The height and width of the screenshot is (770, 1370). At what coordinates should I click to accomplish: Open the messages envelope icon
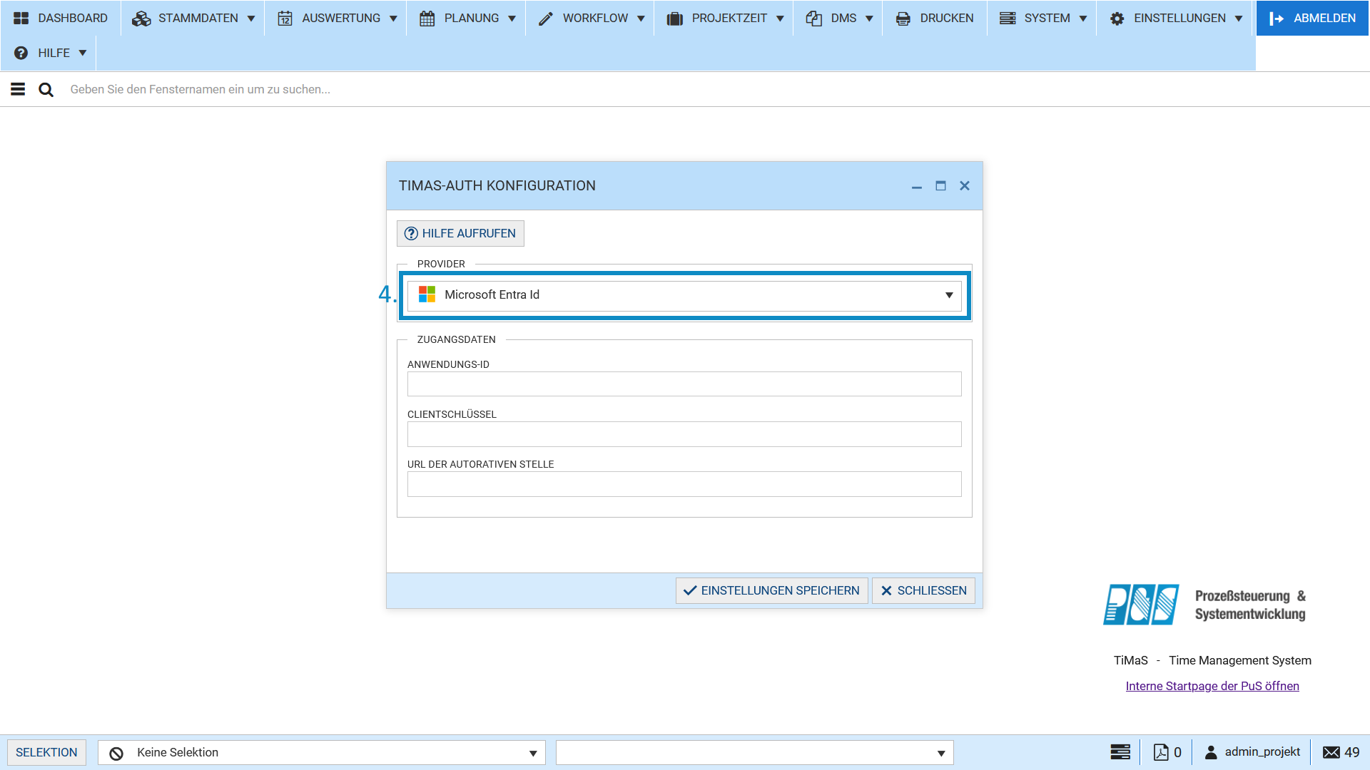(x=1331, y=752)
